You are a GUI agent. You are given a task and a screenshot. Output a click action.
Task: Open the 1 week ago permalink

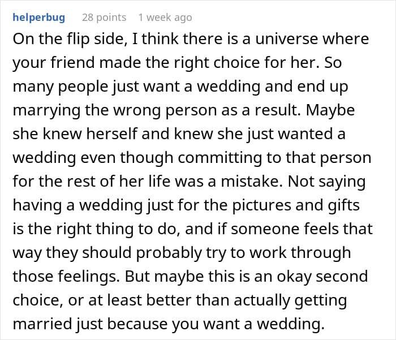(x=165, y=18)
